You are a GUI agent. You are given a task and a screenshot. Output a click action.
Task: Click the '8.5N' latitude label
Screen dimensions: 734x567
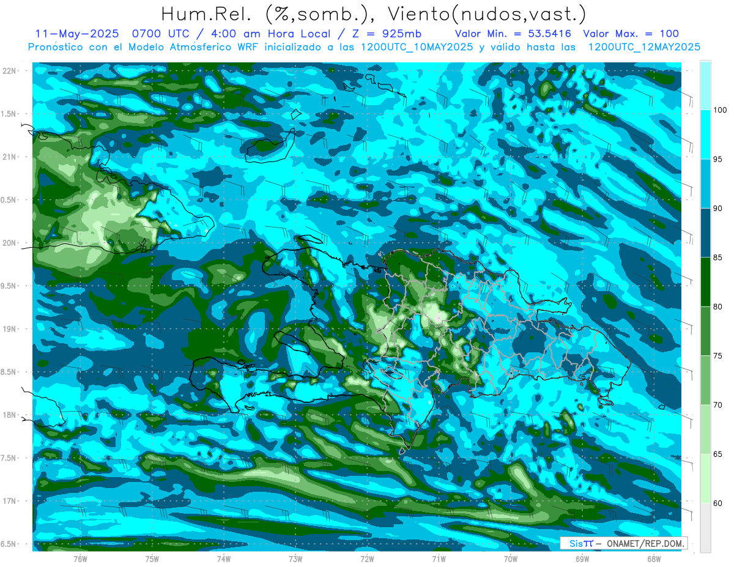click(9, 372)
